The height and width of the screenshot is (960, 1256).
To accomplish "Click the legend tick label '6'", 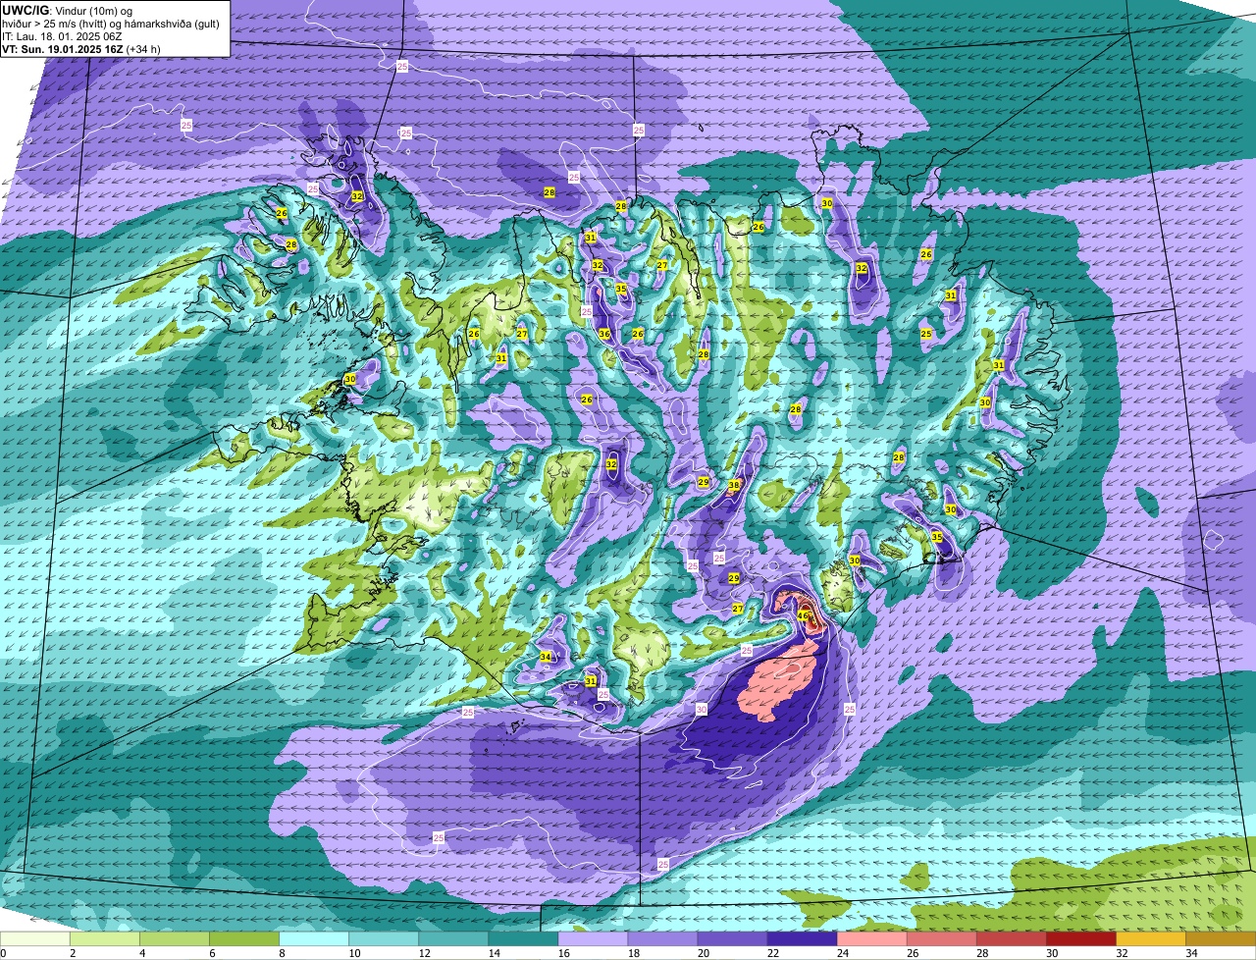I will coord(212,953).
